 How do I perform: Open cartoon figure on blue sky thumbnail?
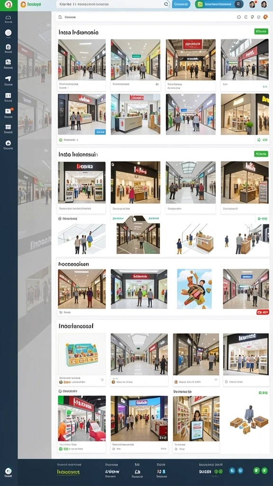tap(194, 289)
